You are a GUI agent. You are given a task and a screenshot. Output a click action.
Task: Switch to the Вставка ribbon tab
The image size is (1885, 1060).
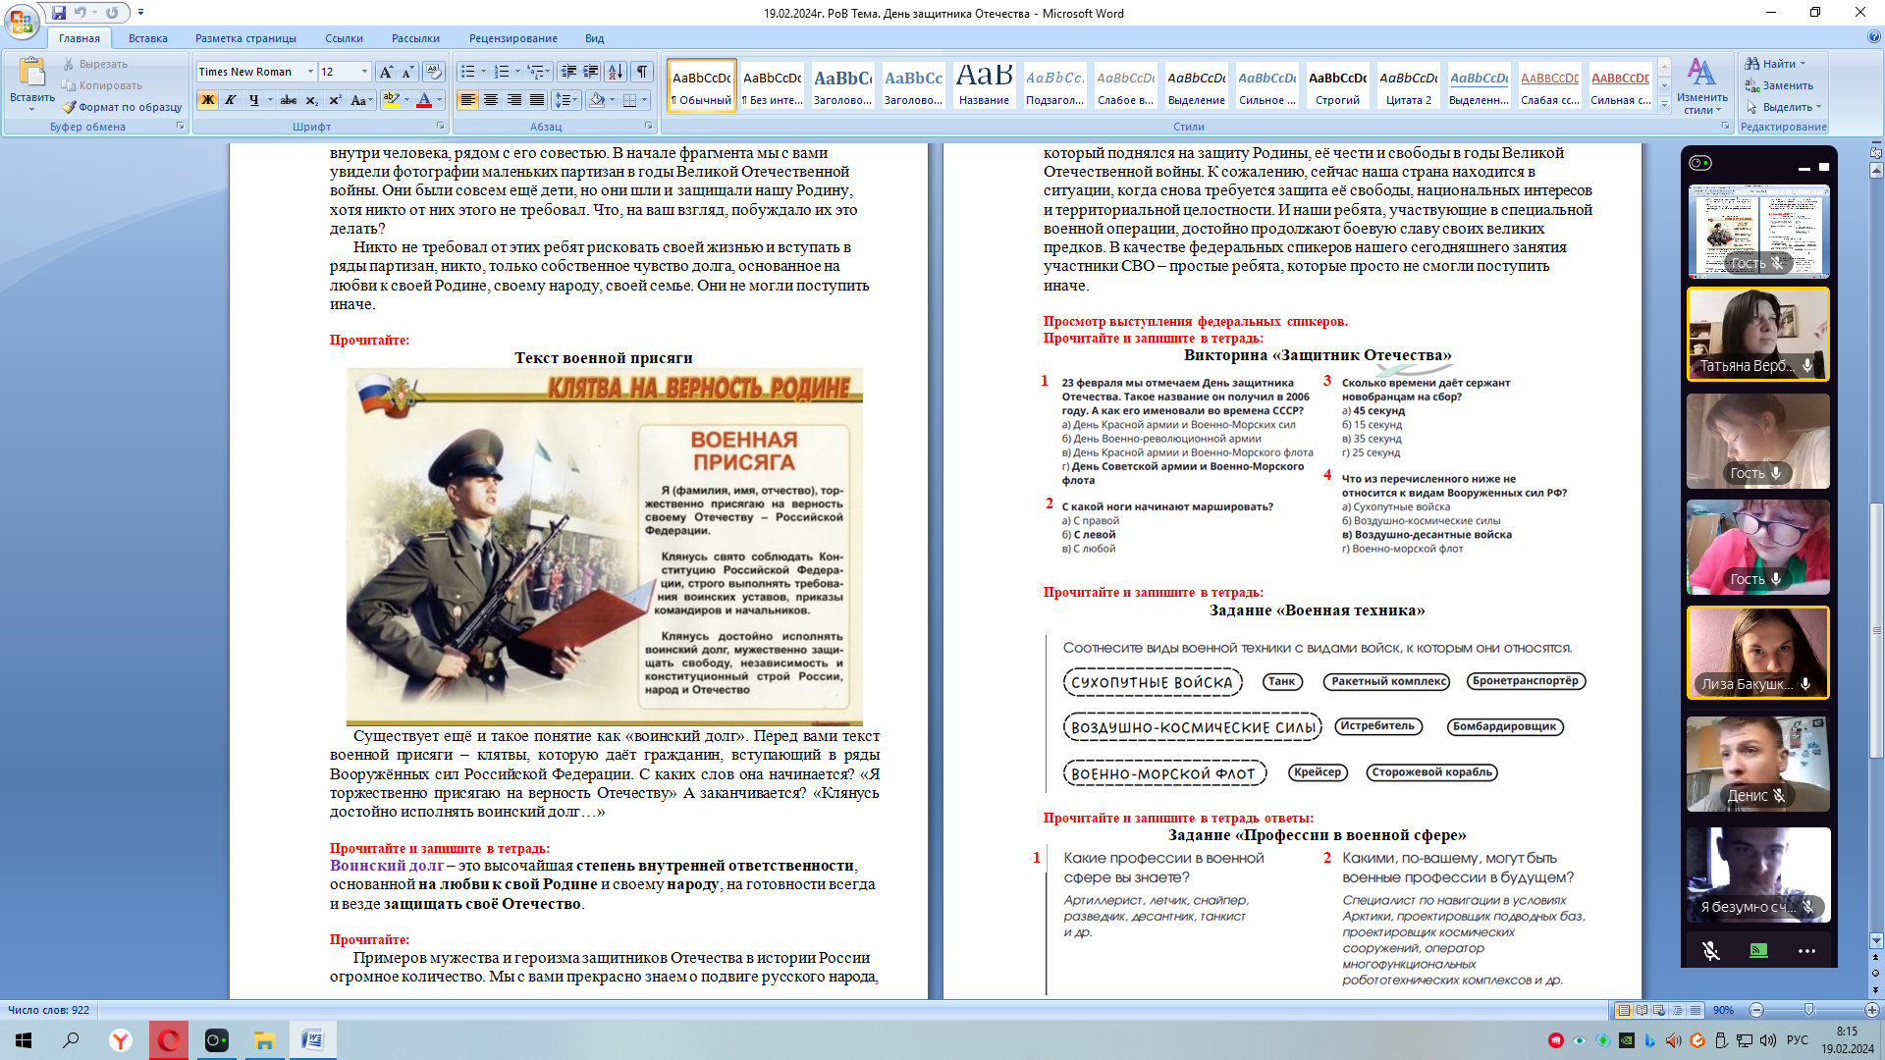click(147, 38)
